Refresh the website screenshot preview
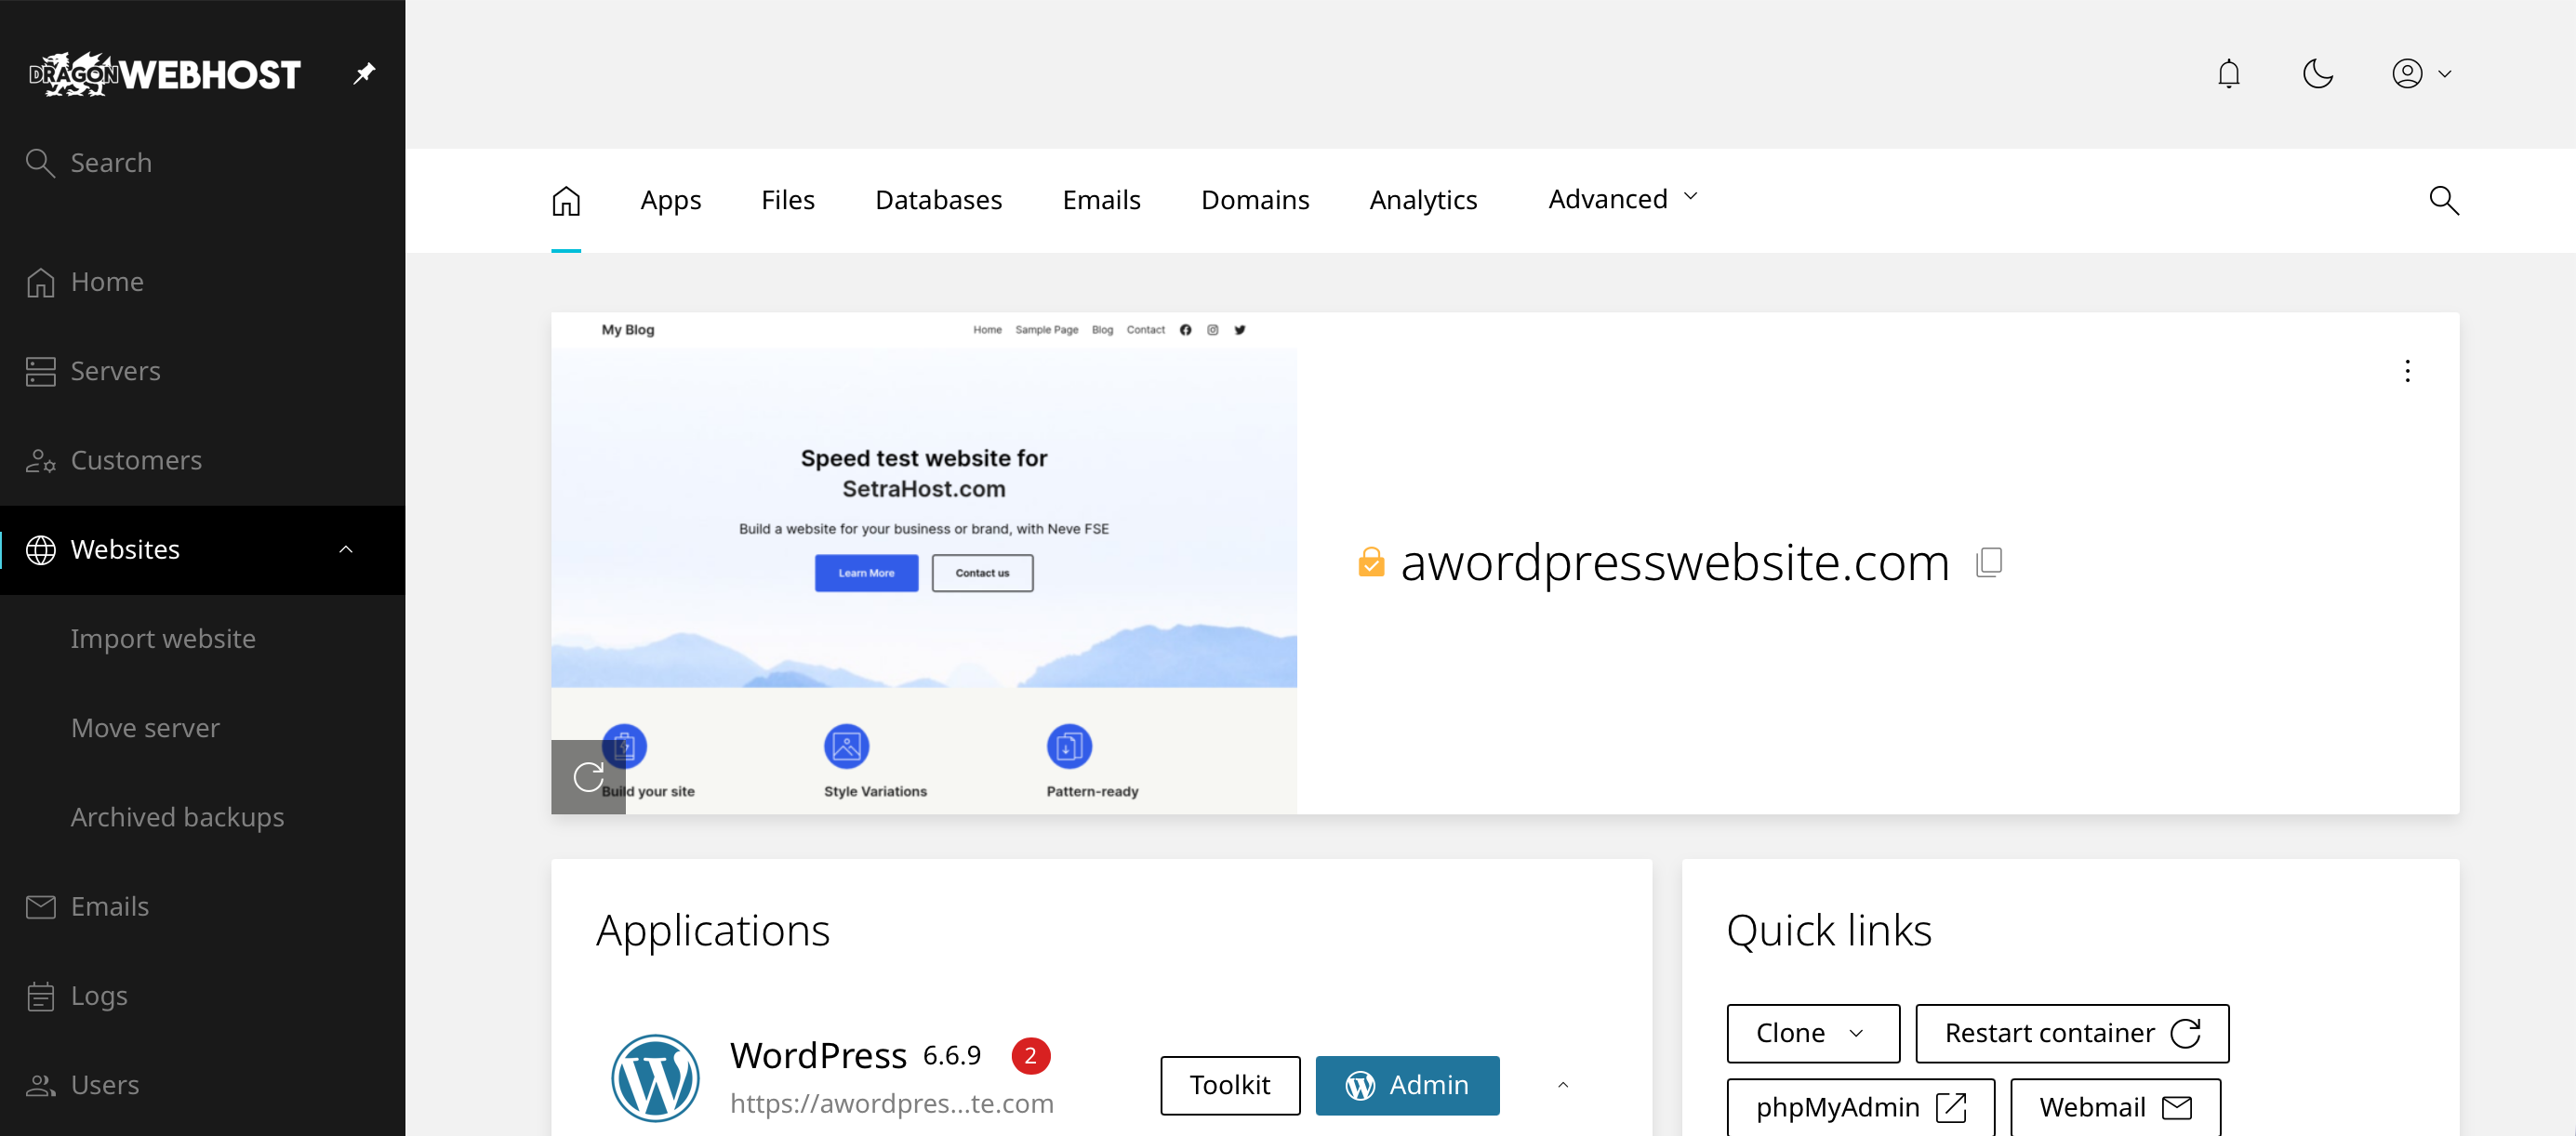 pos(588,777)
